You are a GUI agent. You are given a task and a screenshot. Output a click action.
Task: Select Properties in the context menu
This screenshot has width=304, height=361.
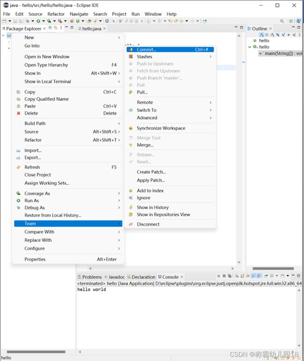pos(68,259)
